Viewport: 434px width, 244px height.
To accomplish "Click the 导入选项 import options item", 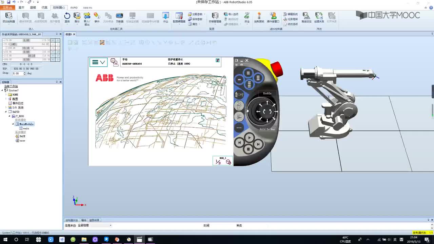I will click(x=231, y=14).
